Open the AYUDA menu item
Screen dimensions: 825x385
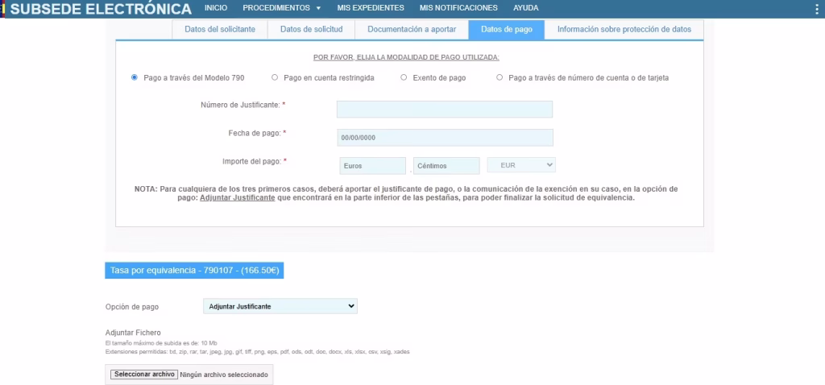coord(525,8)
